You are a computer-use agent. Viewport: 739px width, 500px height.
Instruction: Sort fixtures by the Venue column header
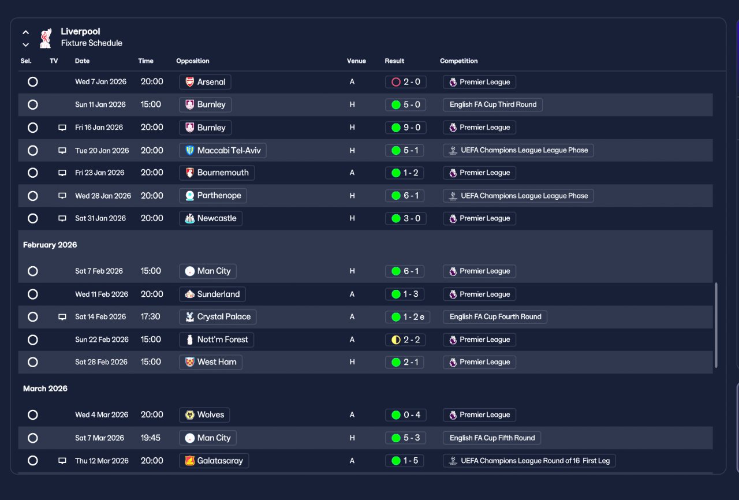tap(356, 61)
